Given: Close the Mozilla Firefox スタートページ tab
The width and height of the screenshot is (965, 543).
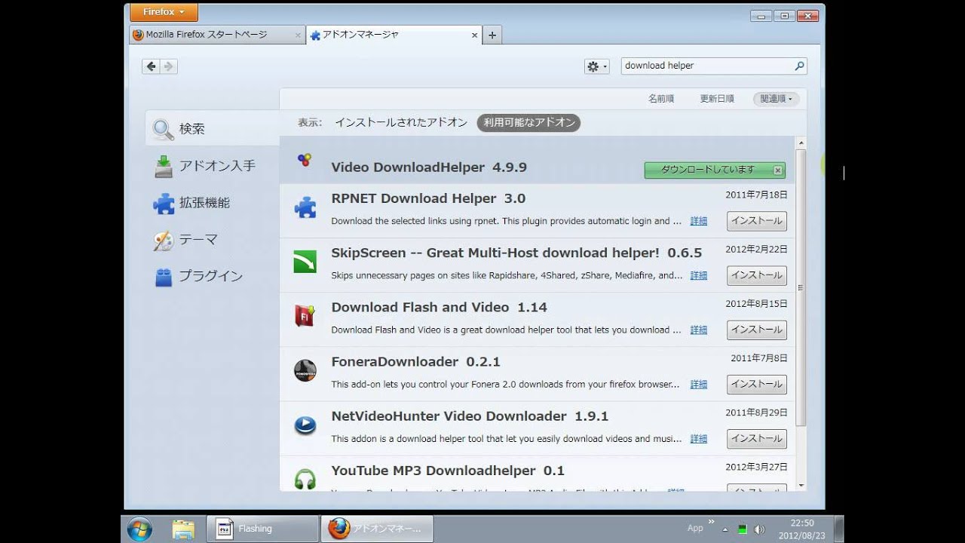Looking at the screenshot, I should 298,35.
